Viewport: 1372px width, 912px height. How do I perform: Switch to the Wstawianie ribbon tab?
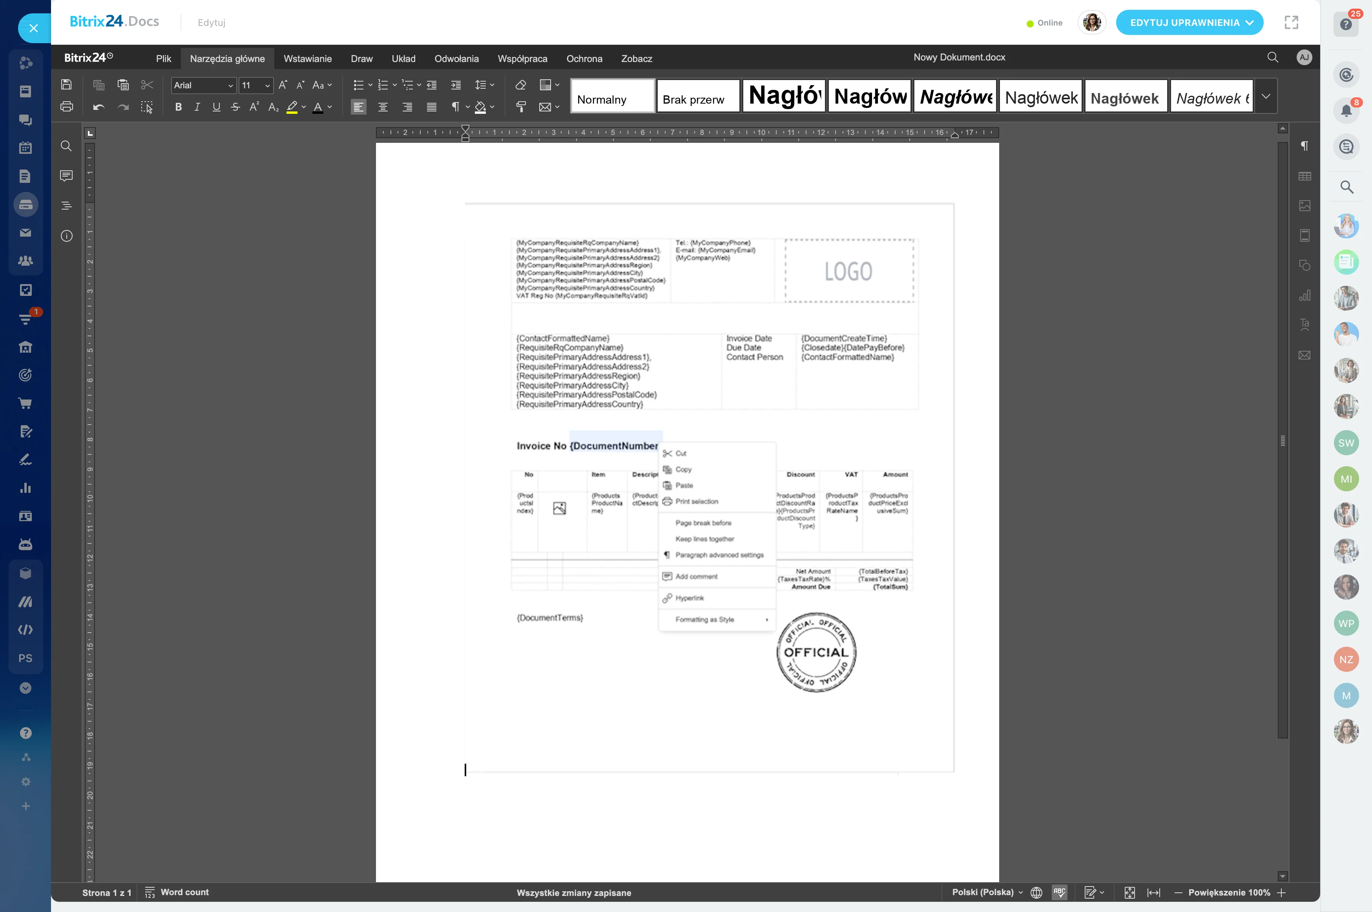(x=308, y=59)
